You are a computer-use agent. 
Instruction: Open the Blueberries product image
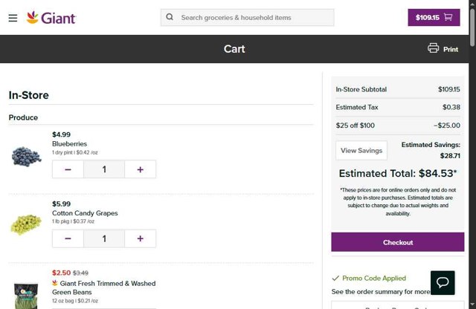pos(27,157)
